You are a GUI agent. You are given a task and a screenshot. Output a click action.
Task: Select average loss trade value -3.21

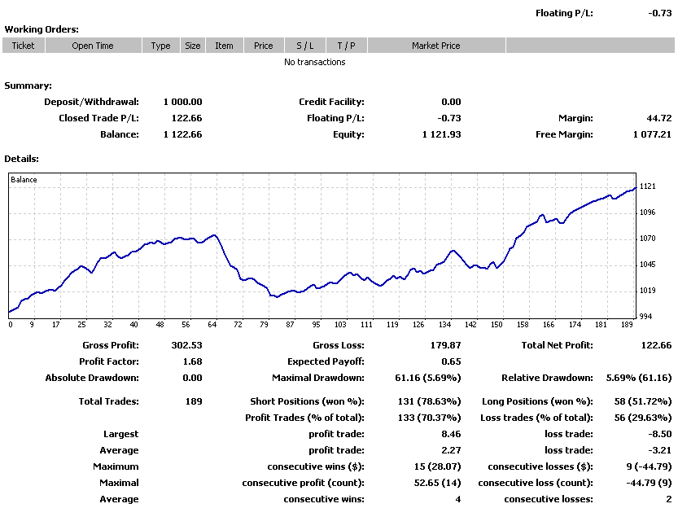[660, 450]
